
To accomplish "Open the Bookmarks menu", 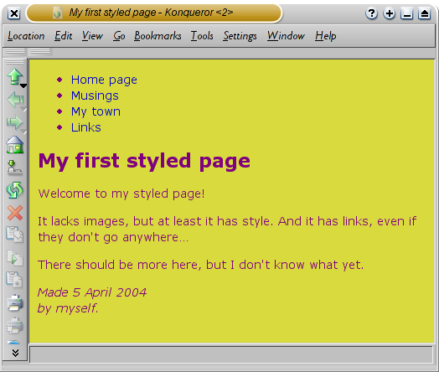I will point(158,36).
